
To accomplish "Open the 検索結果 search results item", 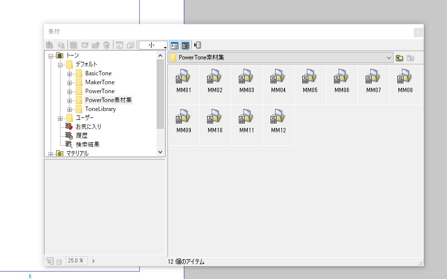I will [x=87, y=145].
